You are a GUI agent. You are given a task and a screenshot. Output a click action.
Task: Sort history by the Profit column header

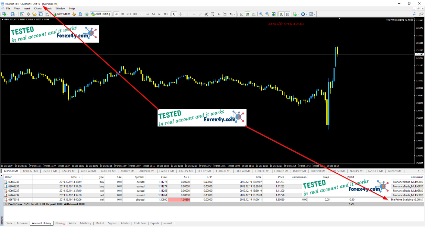350,177
